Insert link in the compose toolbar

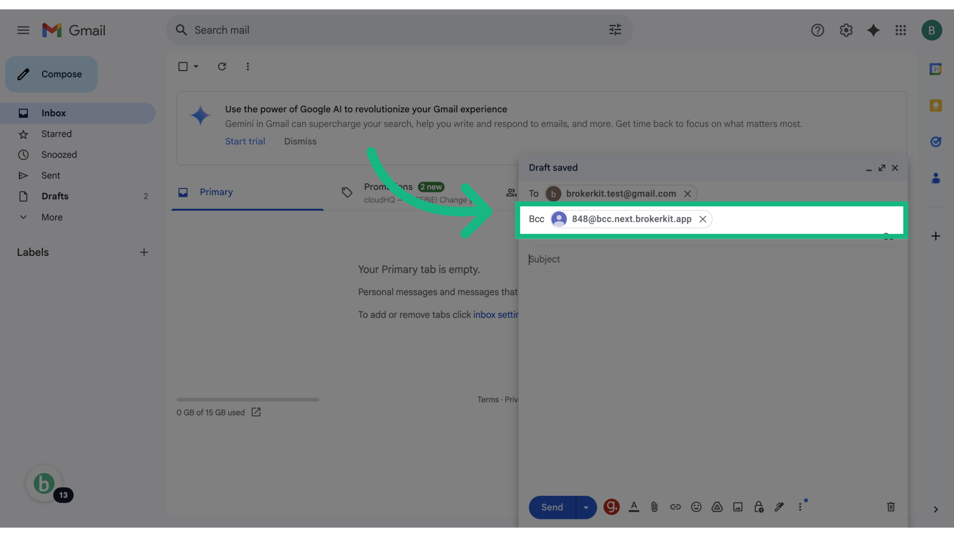tap(675, 507)
